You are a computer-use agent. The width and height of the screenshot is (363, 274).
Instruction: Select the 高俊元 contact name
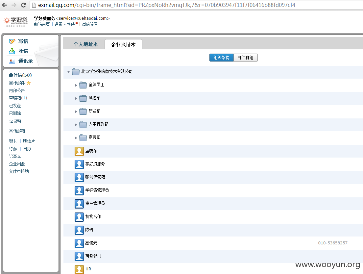pyautogui.click(x=91, y=243)
